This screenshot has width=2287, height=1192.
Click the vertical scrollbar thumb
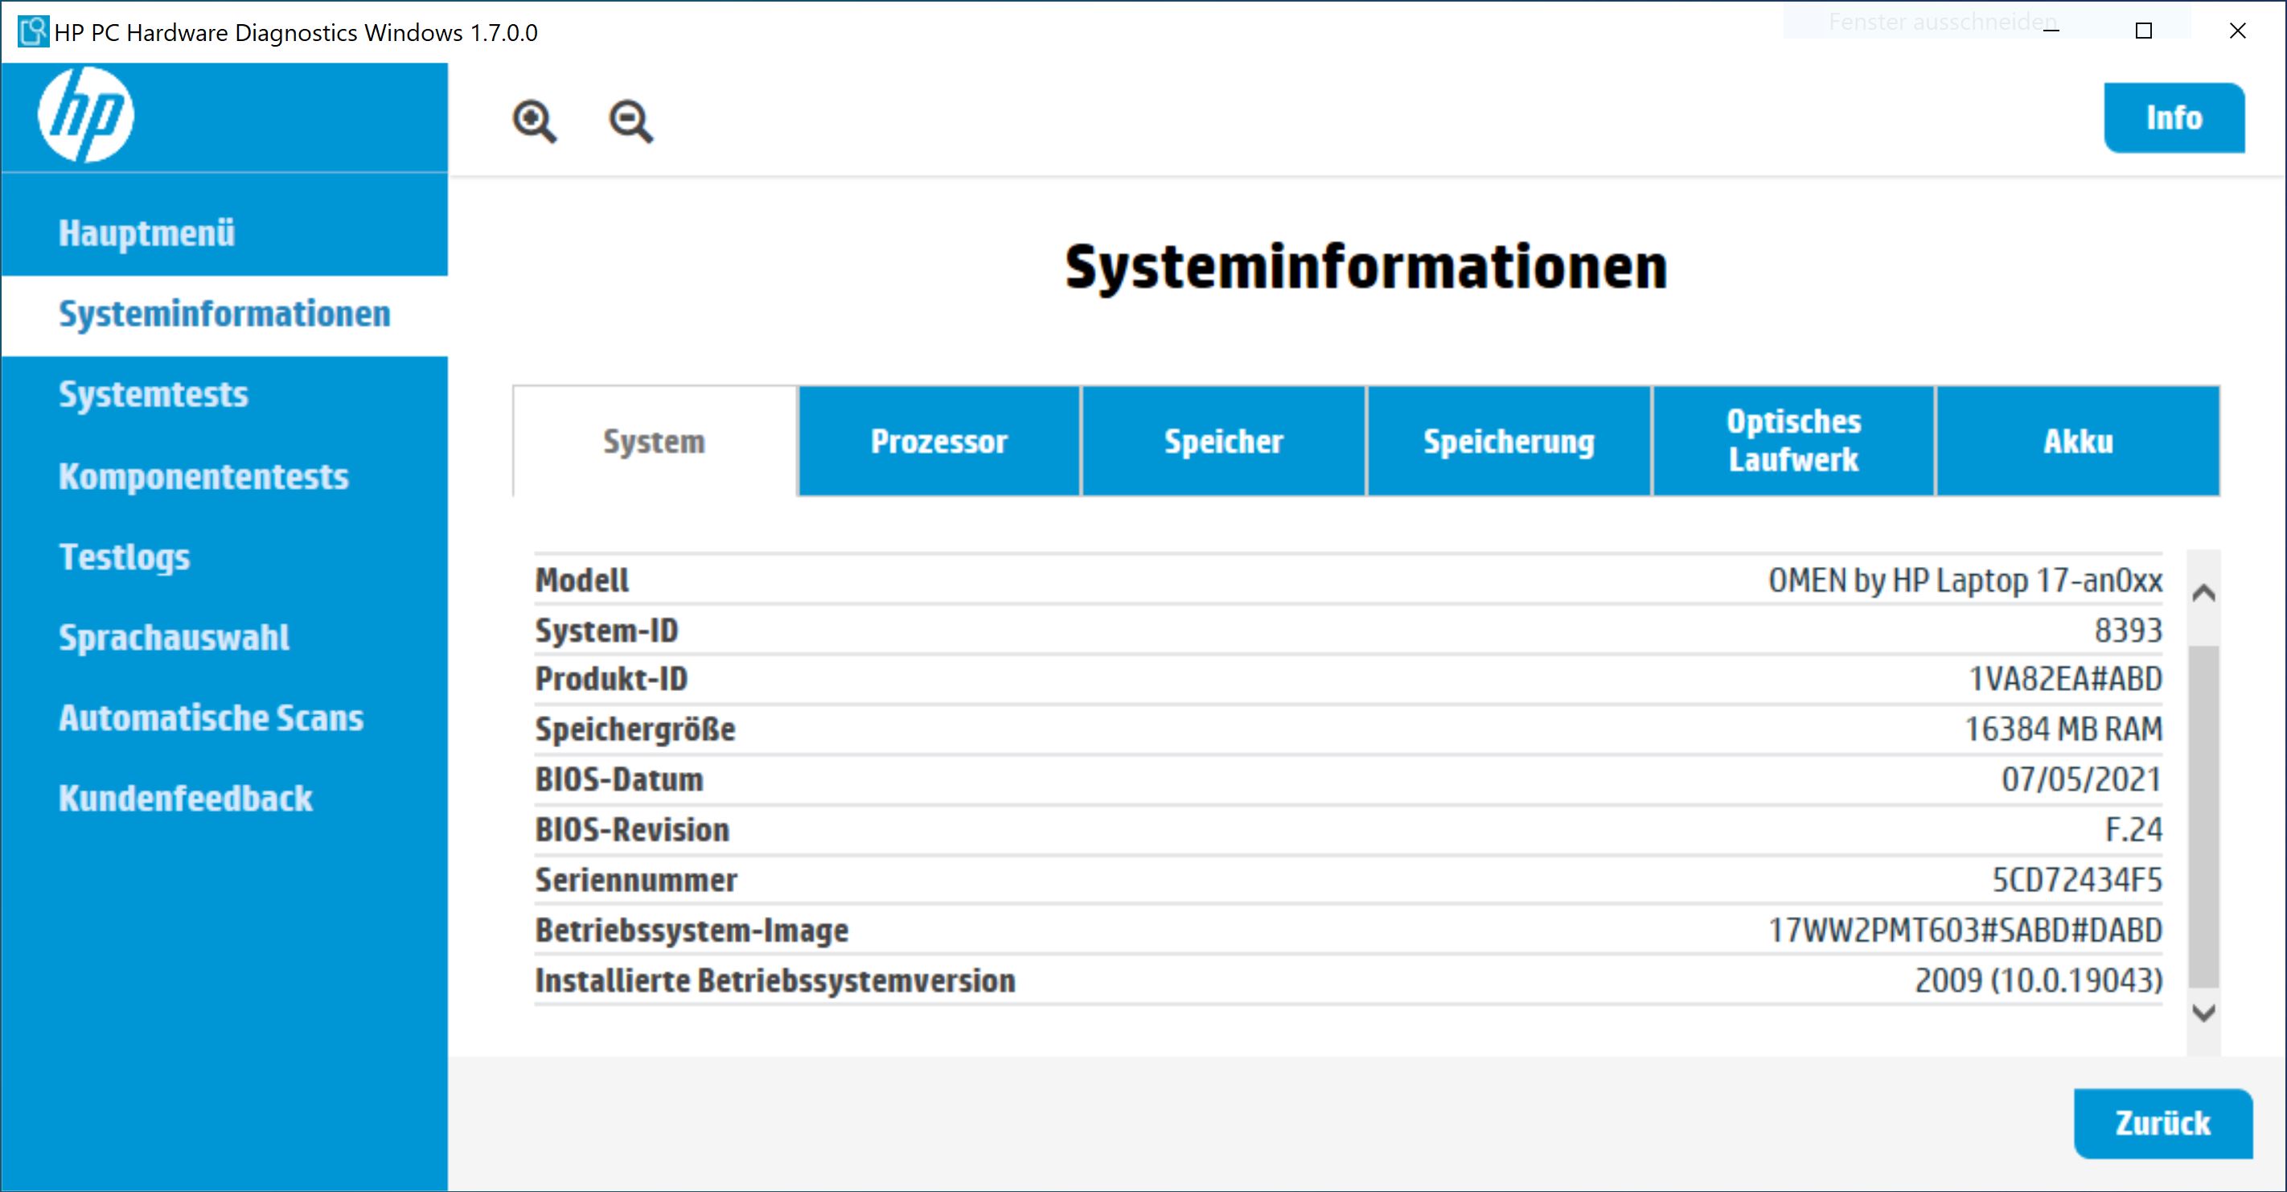coord(2203,816)
